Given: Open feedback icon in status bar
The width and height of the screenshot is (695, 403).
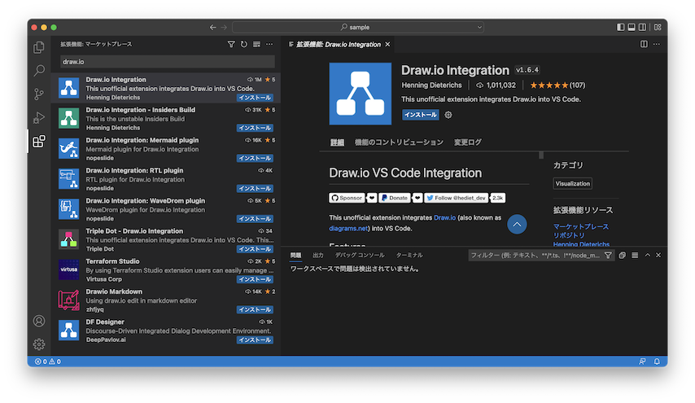Looking at the screenshot, I should 642,361.
